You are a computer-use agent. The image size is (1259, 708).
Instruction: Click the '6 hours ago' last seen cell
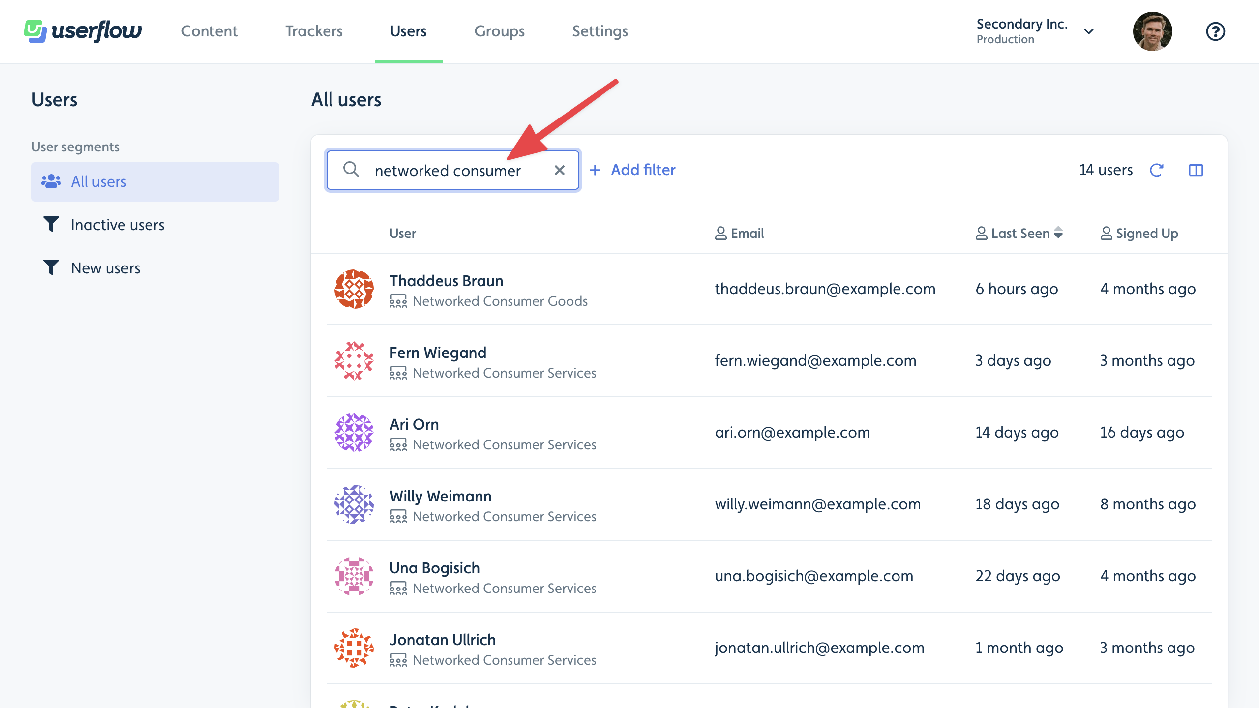[1017, 289]
